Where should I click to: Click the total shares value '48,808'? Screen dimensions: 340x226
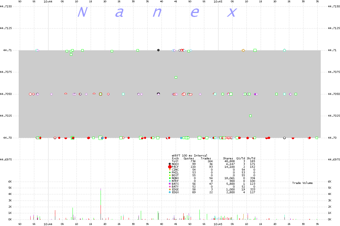[x=229, y=161]
